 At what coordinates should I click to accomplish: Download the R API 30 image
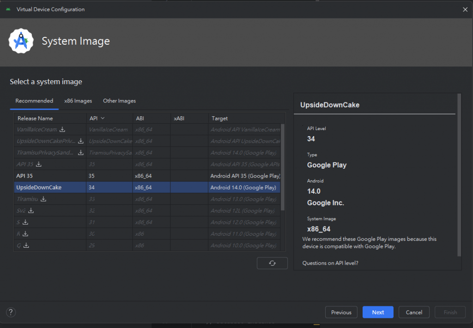[x=25, y=234]
